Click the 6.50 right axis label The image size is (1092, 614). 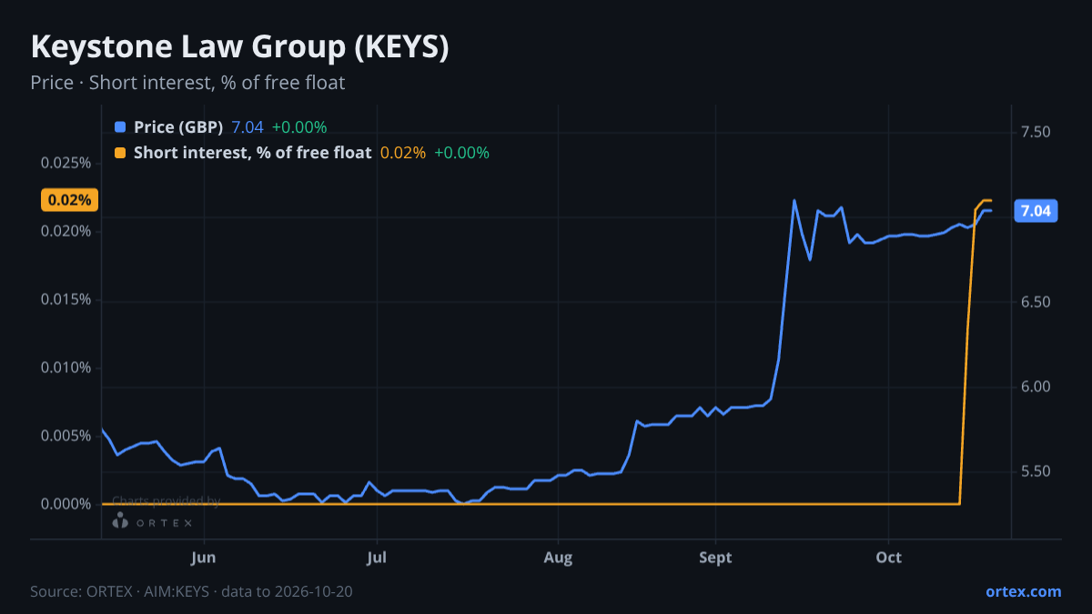(1036, 302)
